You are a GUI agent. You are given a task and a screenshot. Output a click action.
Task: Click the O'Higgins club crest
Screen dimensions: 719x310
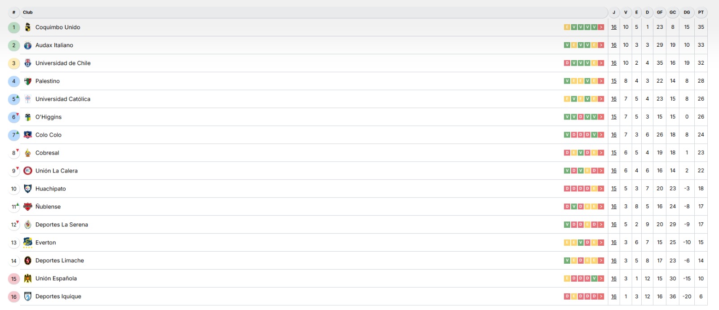tap(28, 117)
